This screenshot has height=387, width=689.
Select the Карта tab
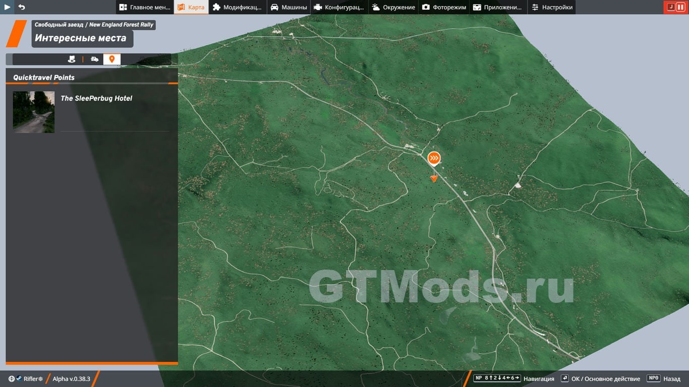[191, 7]
